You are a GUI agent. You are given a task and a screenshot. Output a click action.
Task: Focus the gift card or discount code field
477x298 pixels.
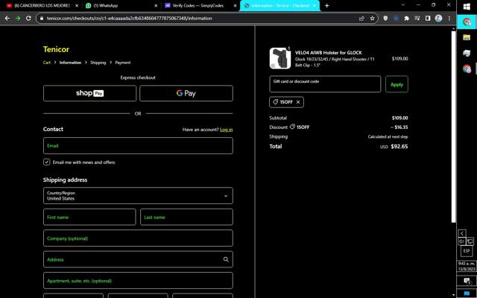point(325,84)
